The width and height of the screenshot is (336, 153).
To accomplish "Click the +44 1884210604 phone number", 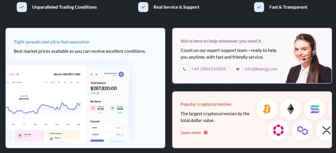I will (208, 69).
